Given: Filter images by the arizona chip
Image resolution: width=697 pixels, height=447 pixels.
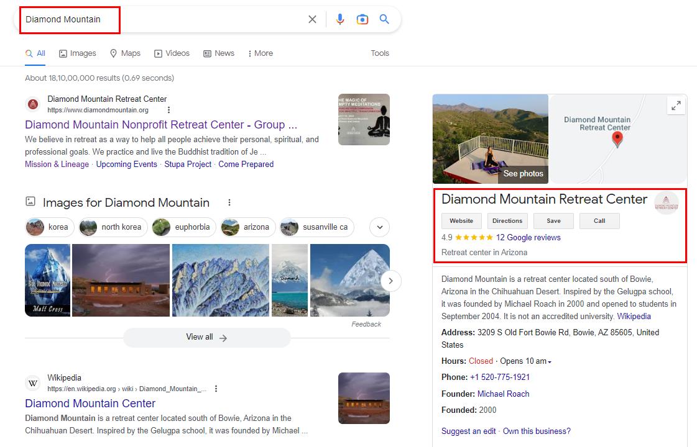Looking at the screenshot, I should point(248,227).
